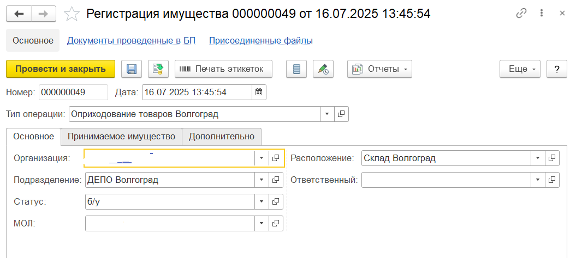Open the Расположение dropdown list

click(x=538, y=158)
